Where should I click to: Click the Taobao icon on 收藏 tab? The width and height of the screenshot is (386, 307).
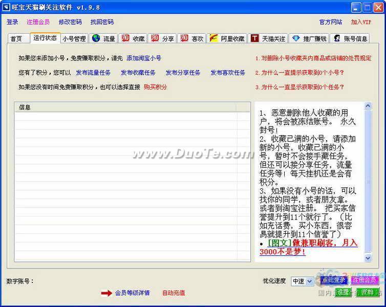click(x=125, y=38)
